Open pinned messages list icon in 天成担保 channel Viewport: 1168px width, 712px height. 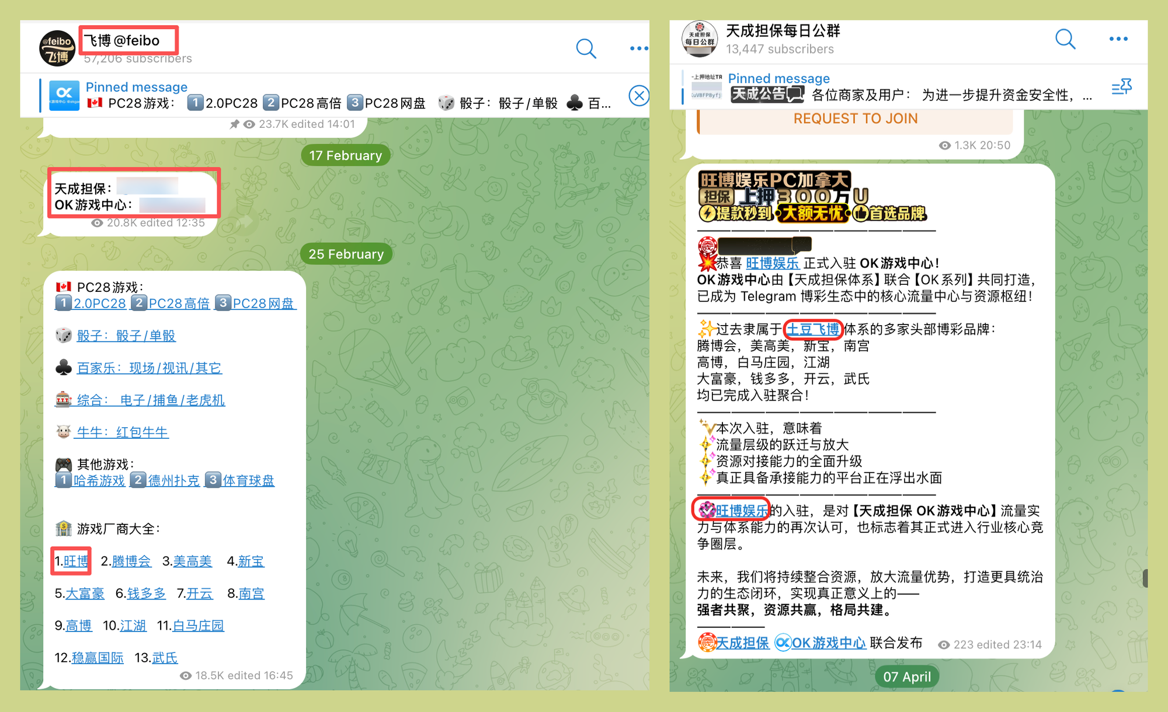click(1121, 88)
